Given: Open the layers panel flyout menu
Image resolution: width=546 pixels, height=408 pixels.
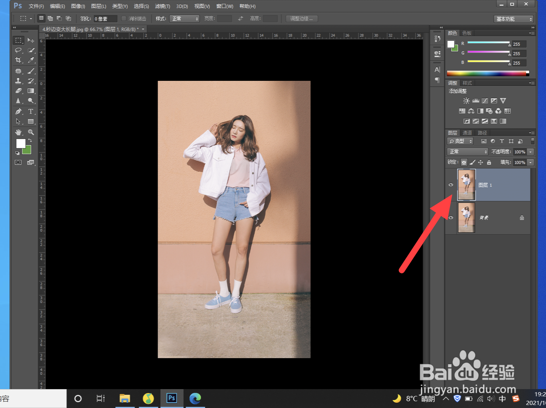Looking at the screenshot, I should (532, 133).
